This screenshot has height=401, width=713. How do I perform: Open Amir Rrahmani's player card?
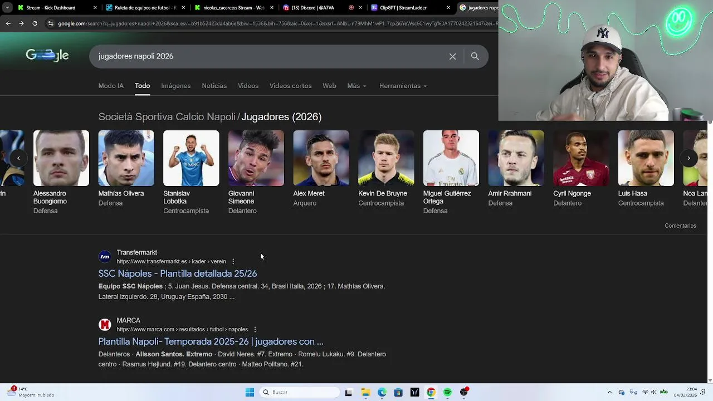(x=516, y=169)
